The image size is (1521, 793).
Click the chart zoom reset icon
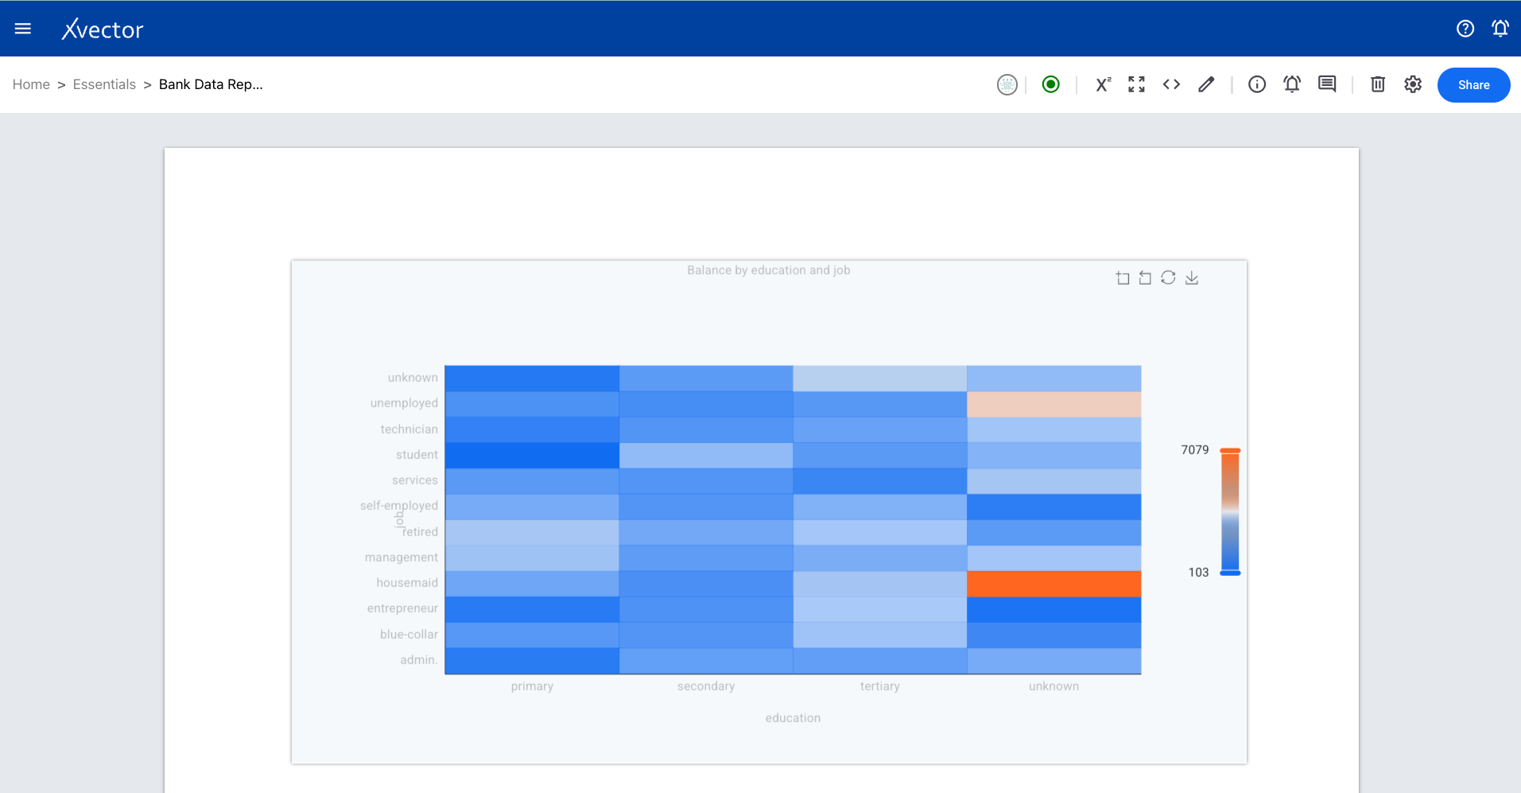pos(1145,278)
